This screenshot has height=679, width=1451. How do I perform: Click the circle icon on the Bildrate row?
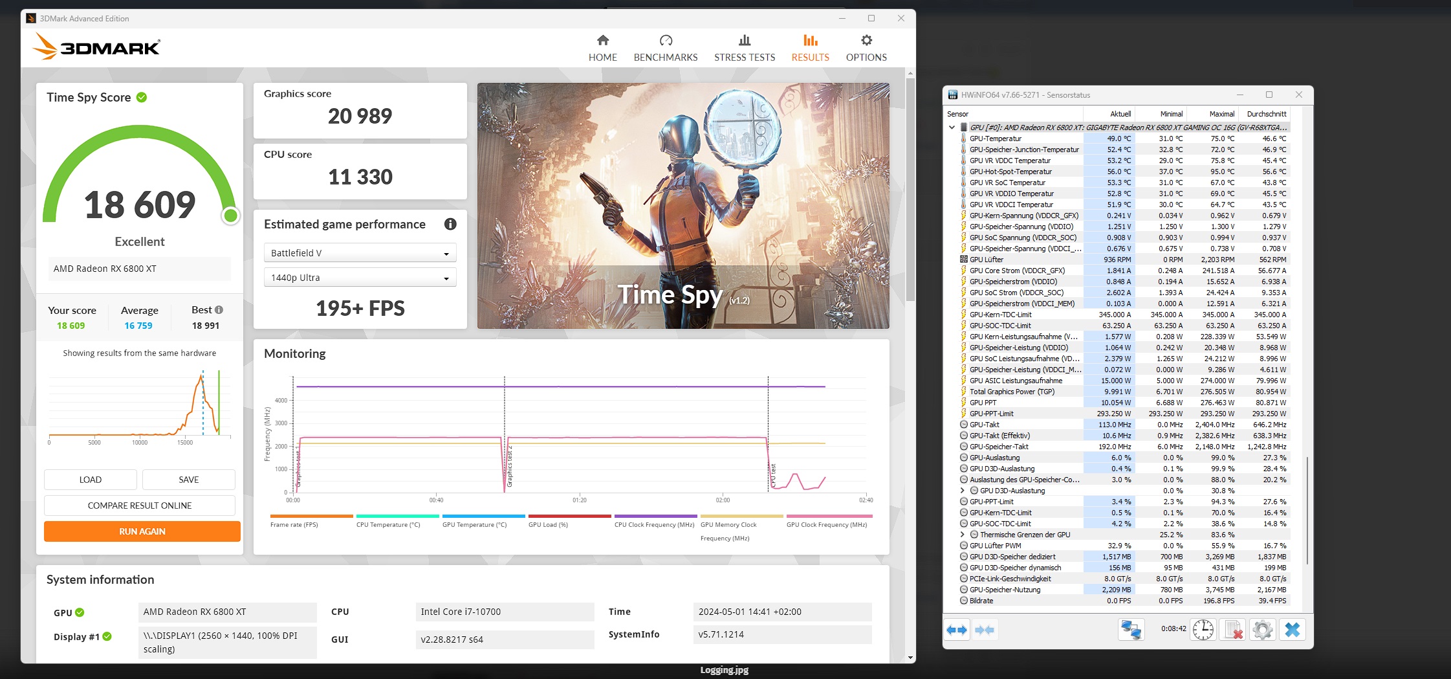[964, 601]
